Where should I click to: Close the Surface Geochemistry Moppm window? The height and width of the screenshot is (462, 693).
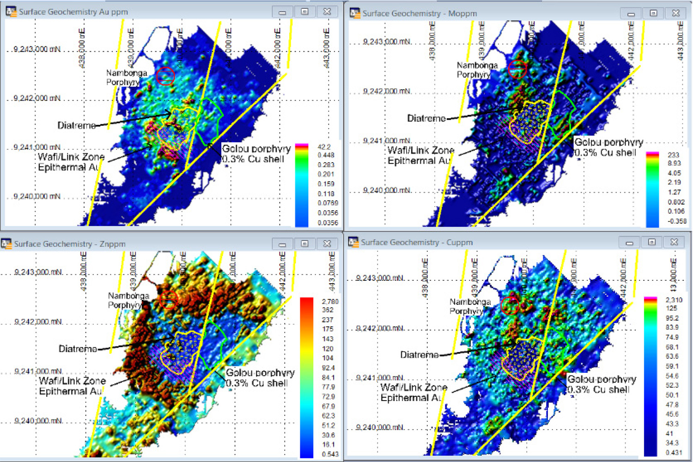(675, 13)
